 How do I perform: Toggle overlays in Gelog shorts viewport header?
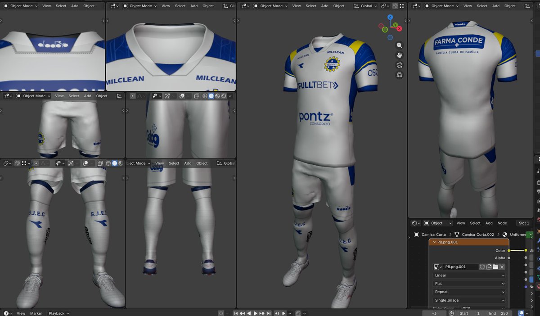(182, 96)
